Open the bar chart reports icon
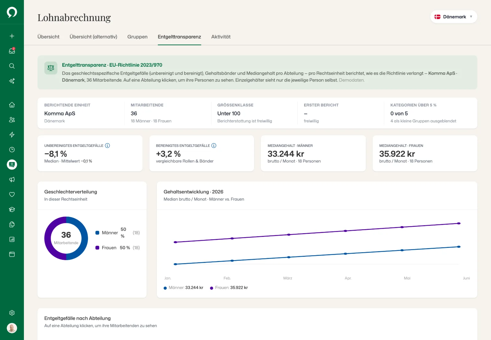 click(12, 239)
